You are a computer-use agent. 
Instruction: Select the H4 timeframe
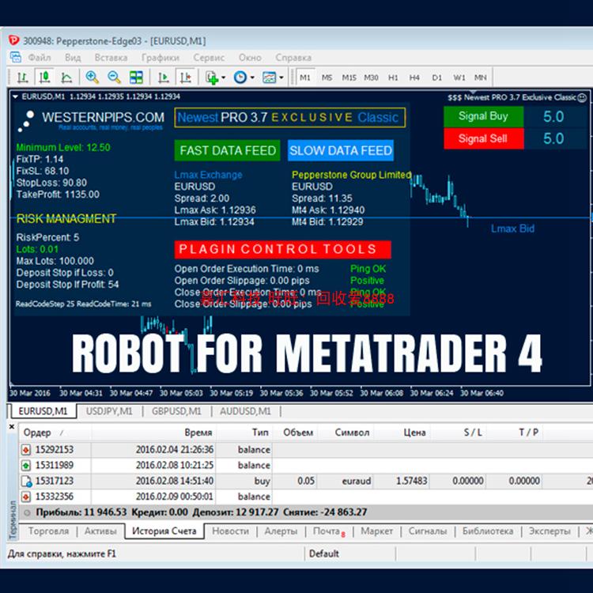(x=414, y=77)
